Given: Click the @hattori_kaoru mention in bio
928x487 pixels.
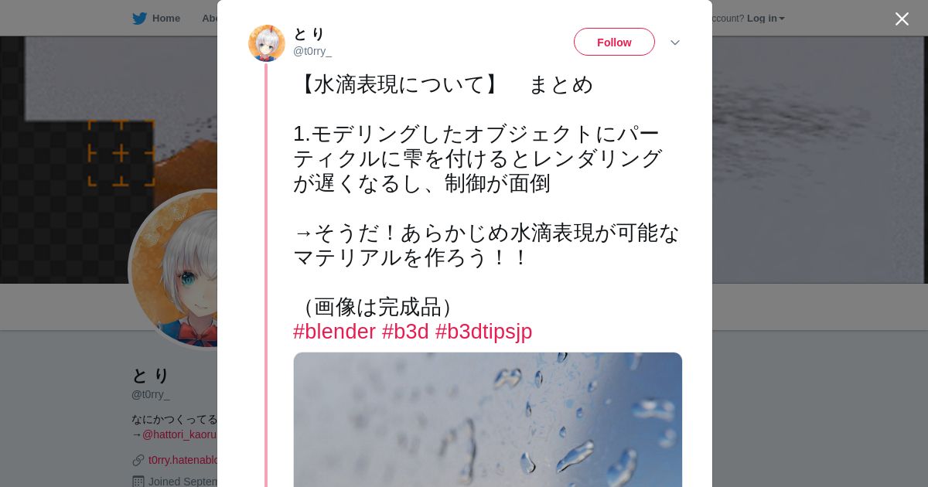Looking at the screenshot, I should click(x=179, y=434).
